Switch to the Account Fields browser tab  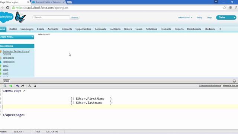pos(48,2)
